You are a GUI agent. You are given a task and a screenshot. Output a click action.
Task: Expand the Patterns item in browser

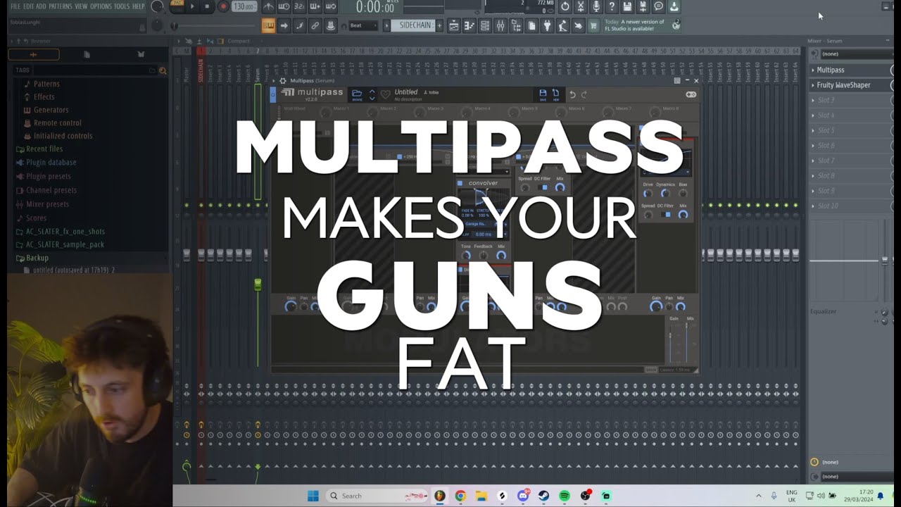pos(46,84)
